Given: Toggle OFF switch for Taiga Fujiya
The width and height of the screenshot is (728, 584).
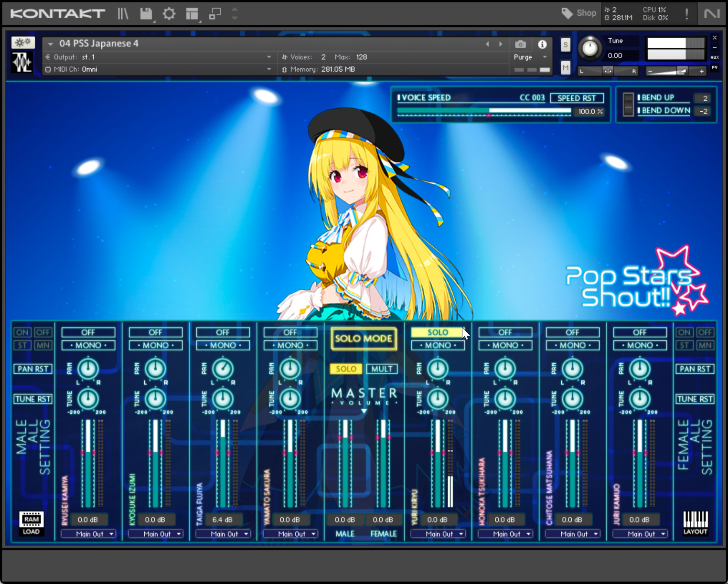Looking at the screenshot, I should click(x=223, y=332).
